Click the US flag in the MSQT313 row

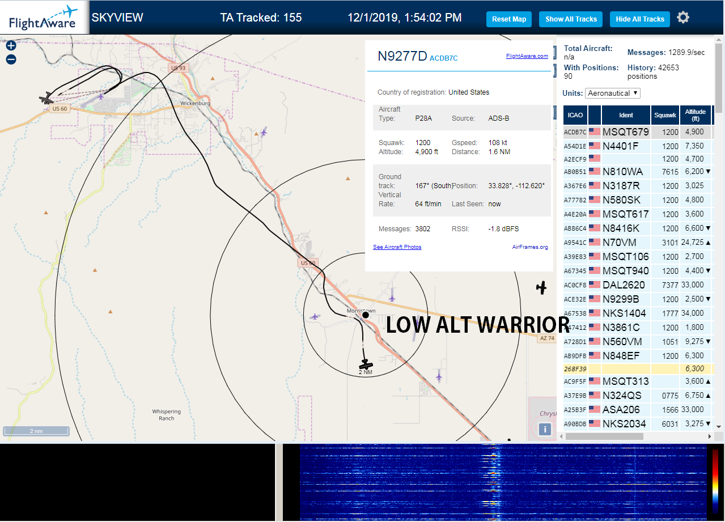(x=595, y=381)
